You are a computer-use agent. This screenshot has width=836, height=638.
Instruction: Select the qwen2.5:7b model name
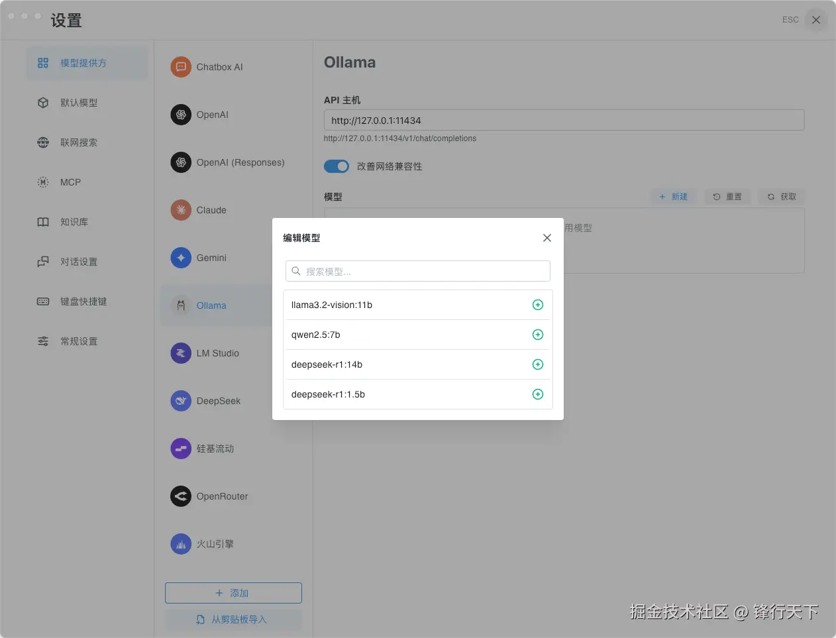point(316,335)
